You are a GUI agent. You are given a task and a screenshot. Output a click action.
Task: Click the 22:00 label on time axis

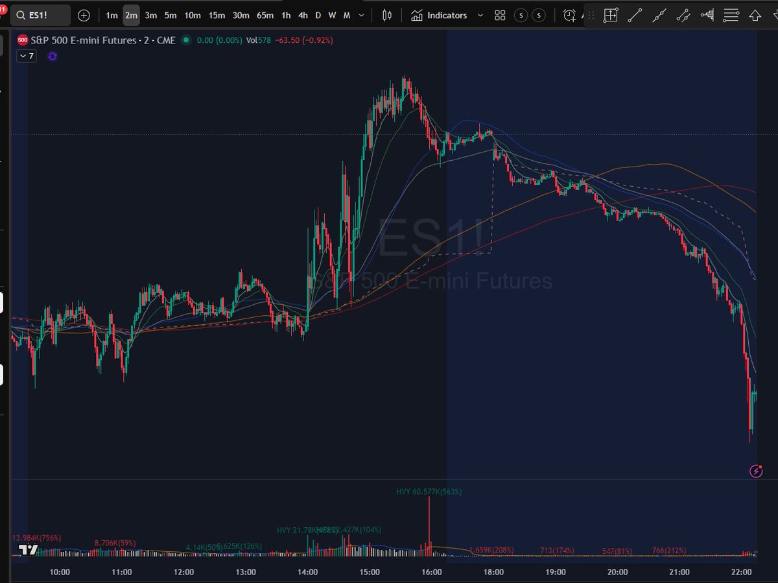coord(741,572)
